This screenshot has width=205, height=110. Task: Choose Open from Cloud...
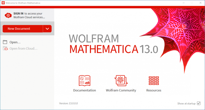click(x=23, y=49)
